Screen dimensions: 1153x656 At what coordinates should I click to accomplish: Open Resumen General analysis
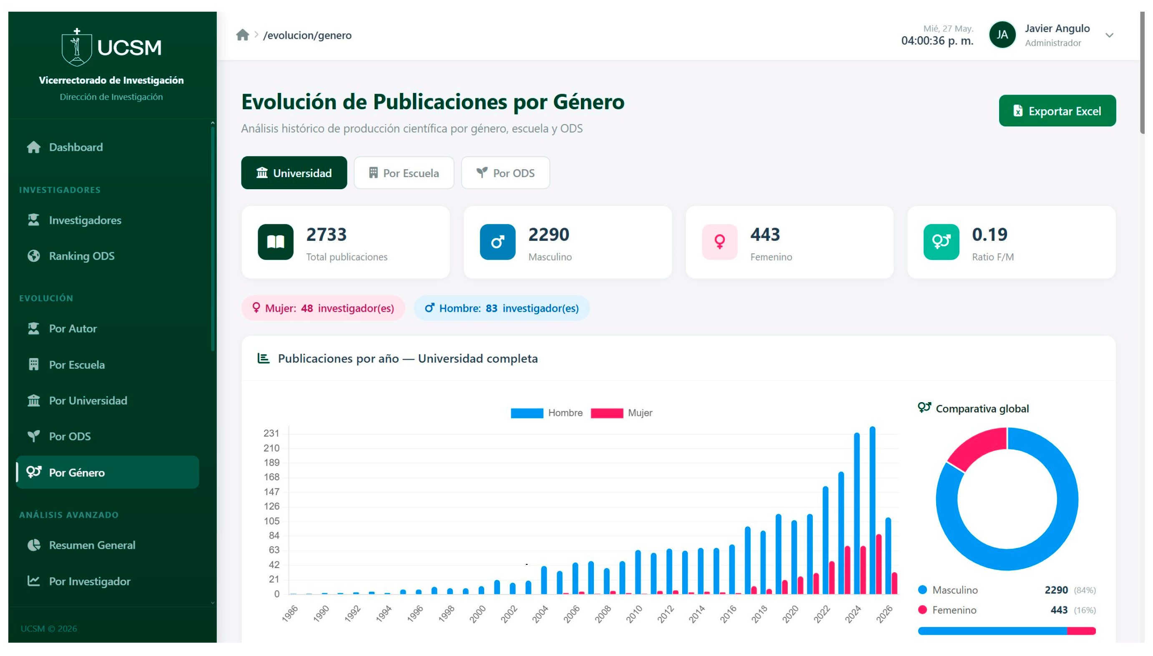pos(107,545)
